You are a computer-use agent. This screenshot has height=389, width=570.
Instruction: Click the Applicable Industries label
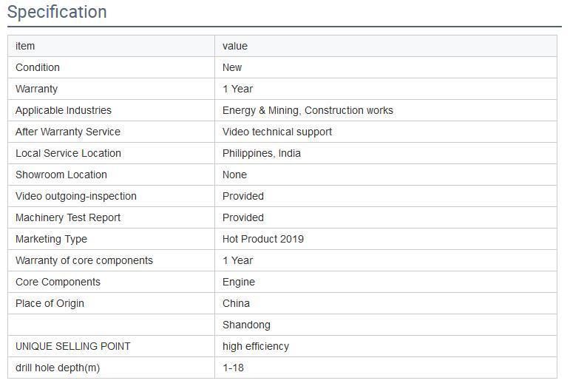(64, 110)
